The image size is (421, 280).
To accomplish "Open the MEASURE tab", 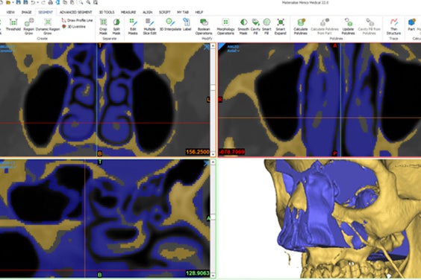I will (x=128, y=12).
